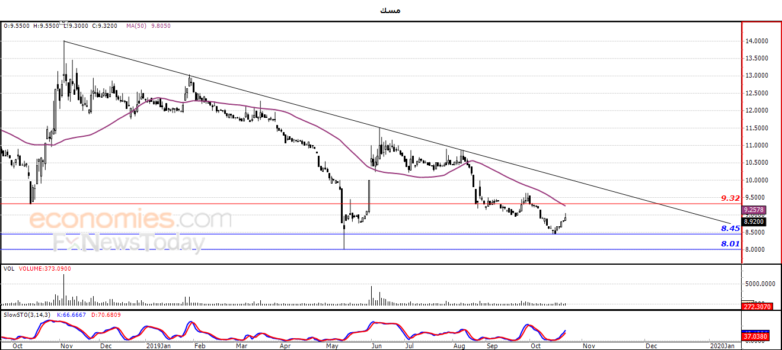The height and width of the screenshot is (350, 782).
Task: Click the 10.0000 price axis label
Action: (x=758, y=180)
